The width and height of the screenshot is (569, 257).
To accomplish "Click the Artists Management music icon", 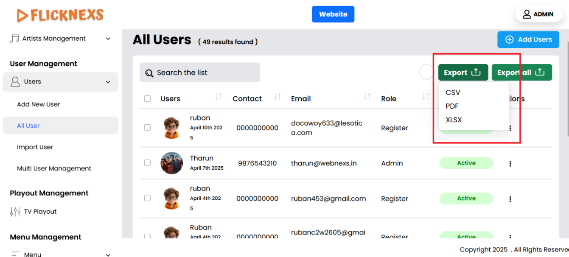I will pyautogui.click(x=14, y=39).
